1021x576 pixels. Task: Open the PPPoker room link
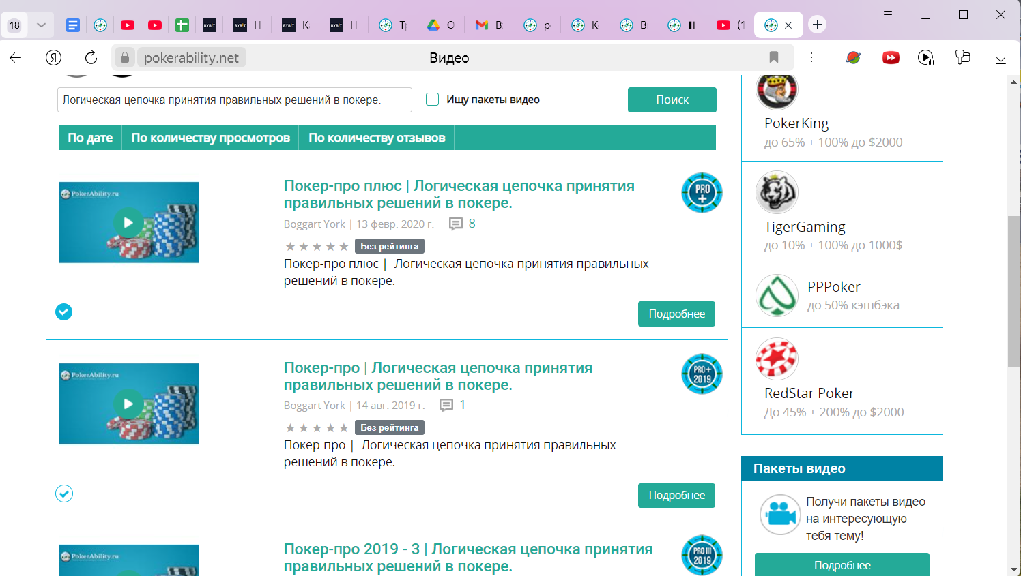[x=833, y=287]
